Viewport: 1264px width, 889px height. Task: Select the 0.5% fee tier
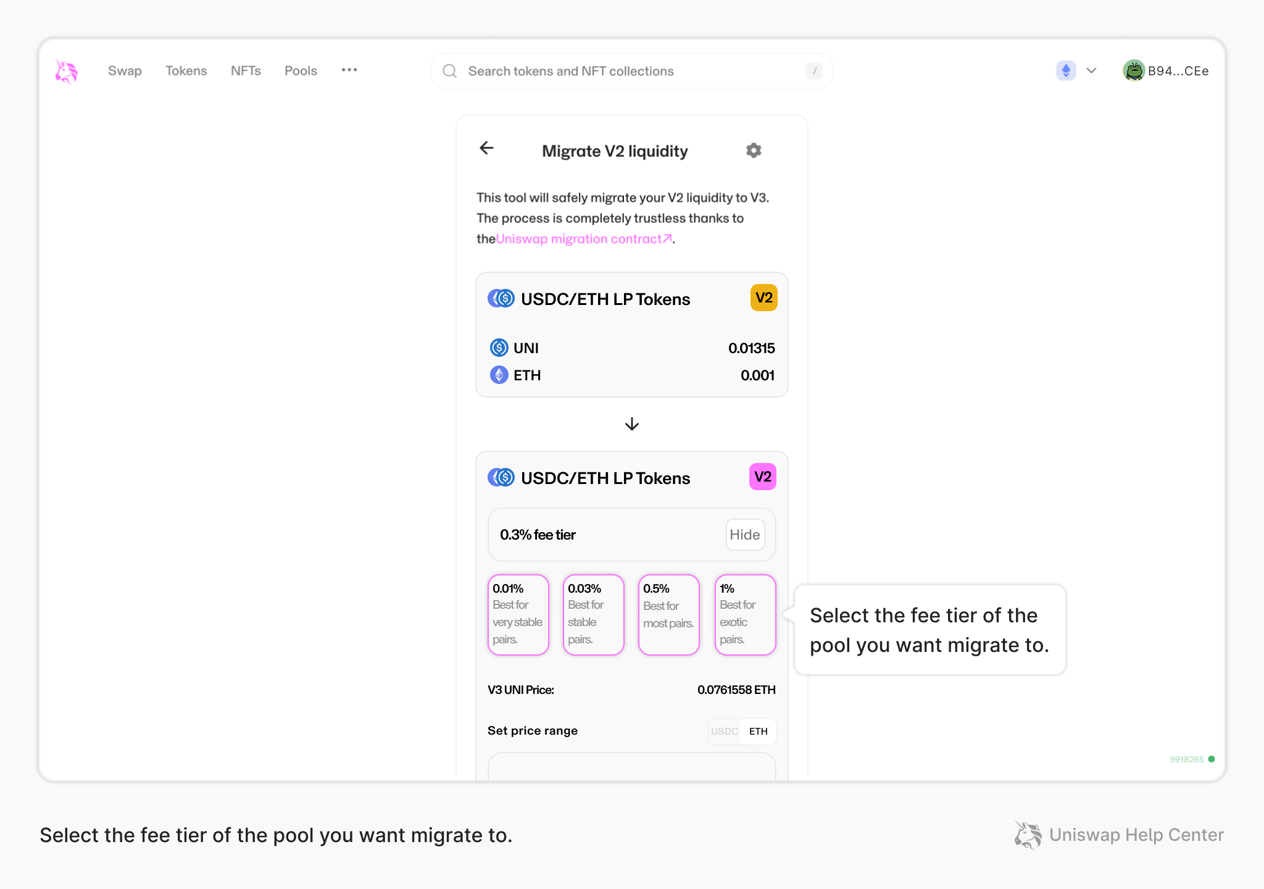pyautogui.click(x=669, y=615)
